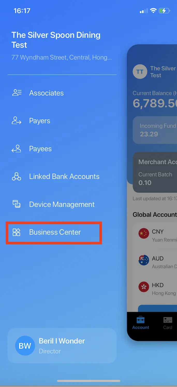The width and height of the screenshot is (177, 387).
Task: Click the Device Management devices icon
Action: point(17,204)
